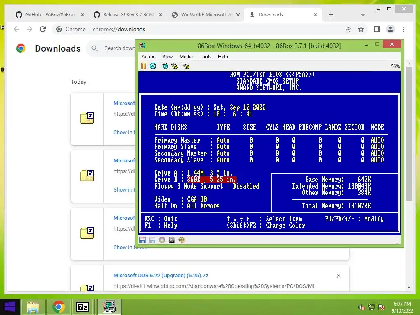This screenshot has width=420, height=315.
Task: Click the Video CGA 80 value
Action: (197, 199)
